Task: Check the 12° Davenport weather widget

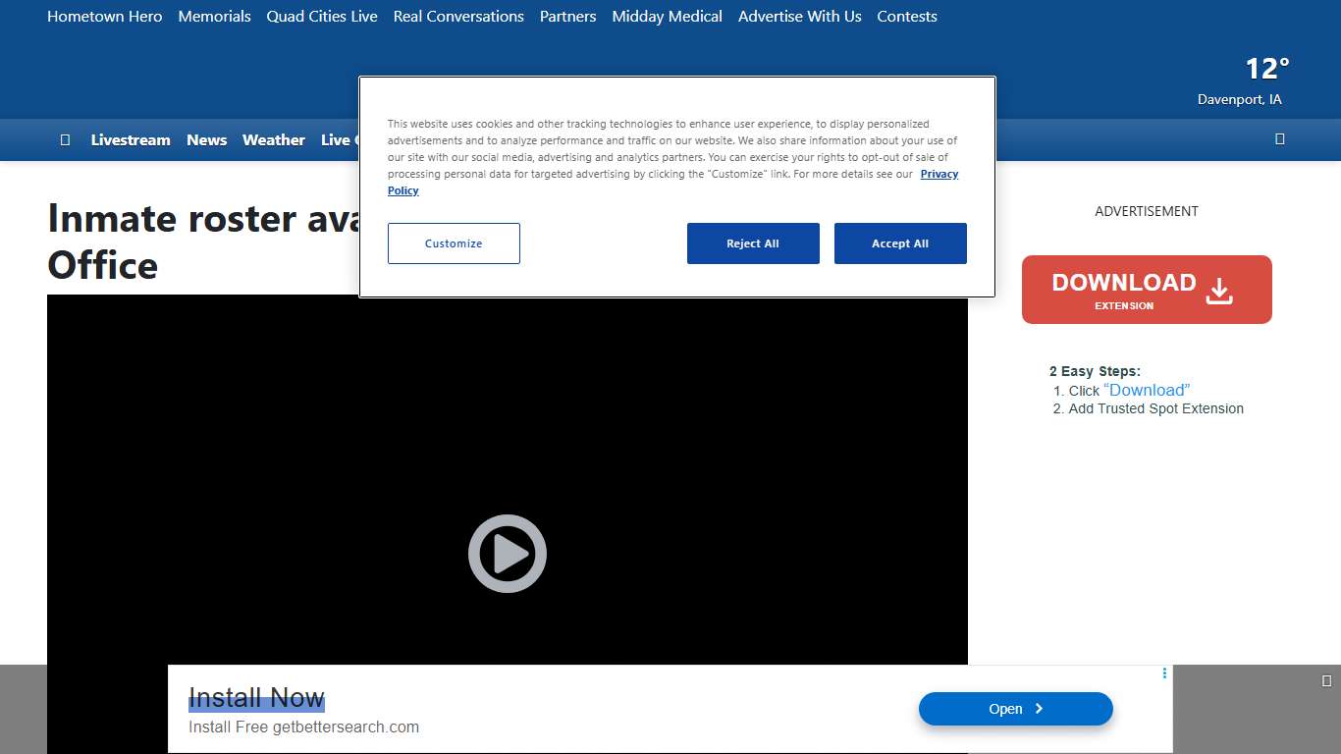Action: (x=1243, y=81)
